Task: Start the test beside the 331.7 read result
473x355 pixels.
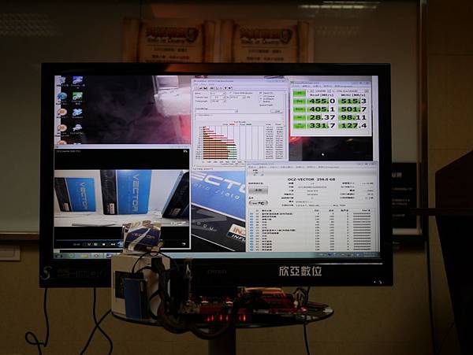Action: [300, 126]
